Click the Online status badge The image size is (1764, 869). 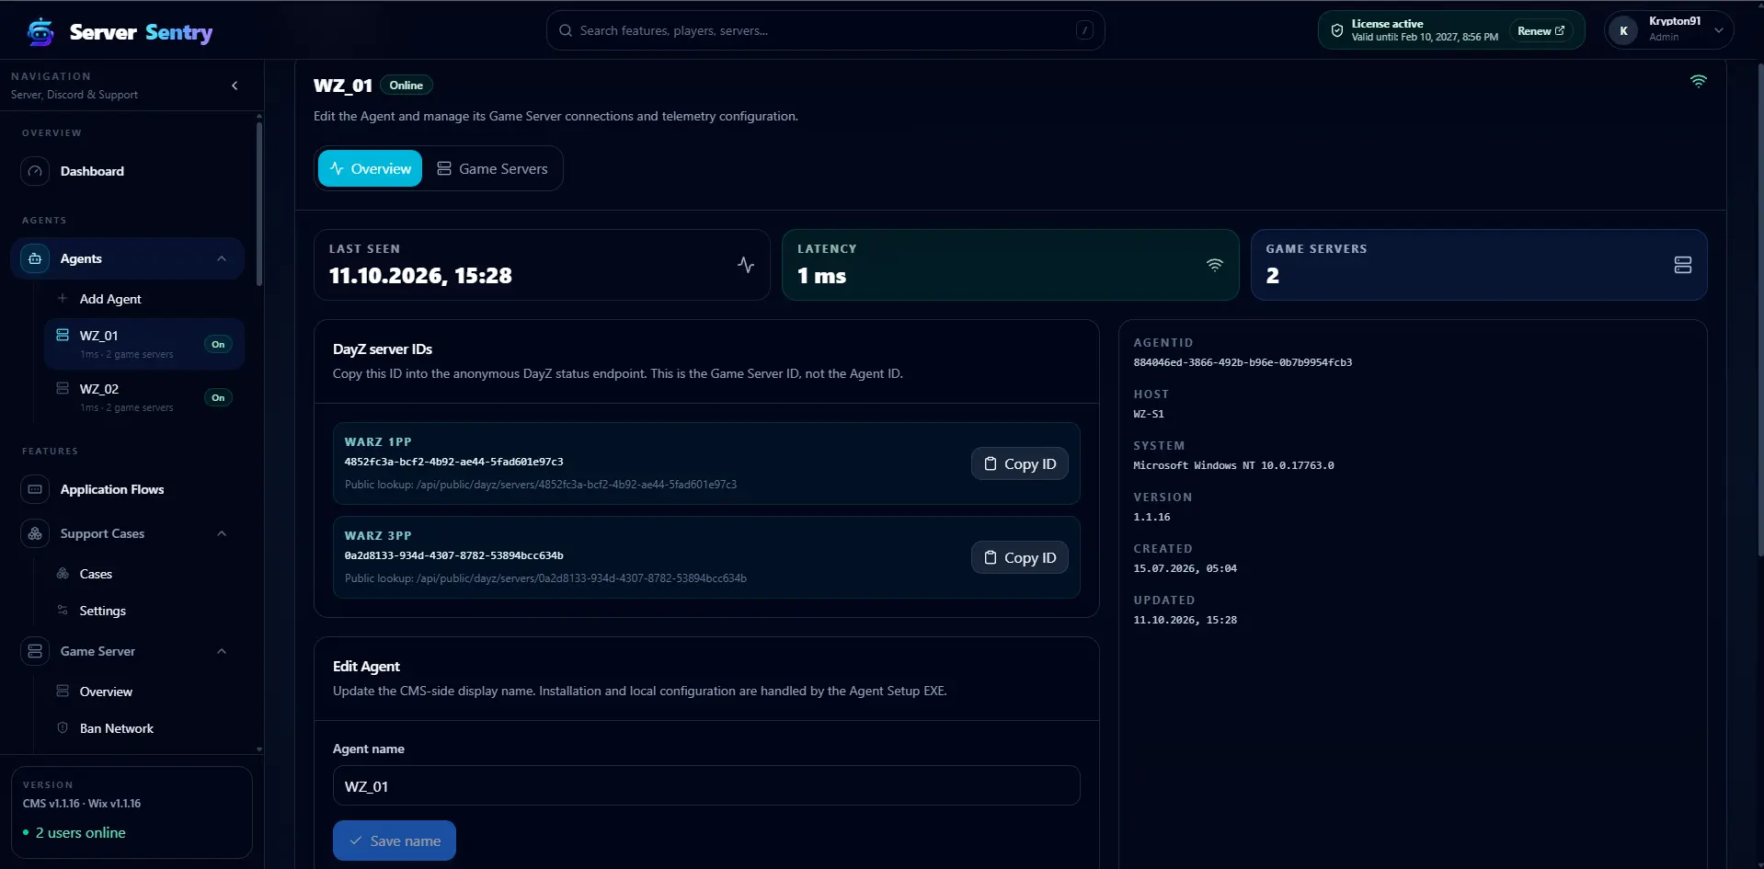pyautogui.click(x=406, y=86)
